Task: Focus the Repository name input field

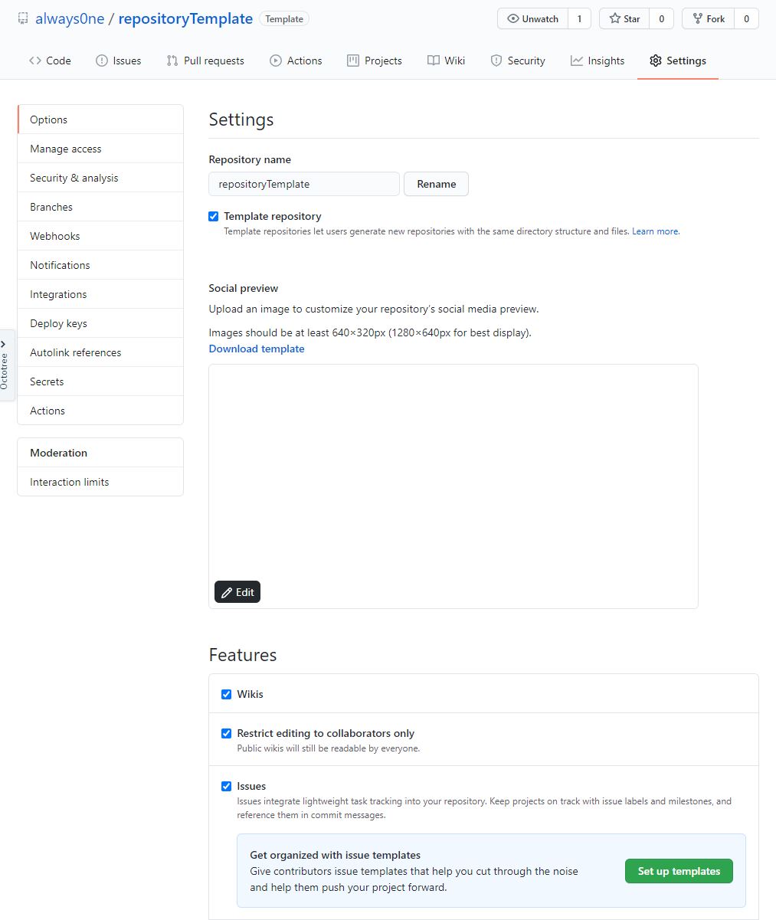Action: [x=304, y=184]
